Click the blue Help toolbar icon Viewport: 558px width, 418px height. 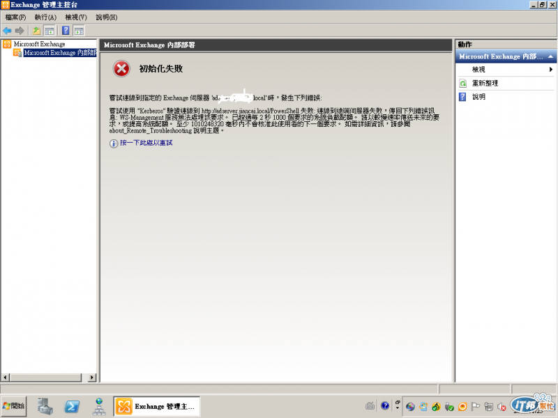[66, 31]
